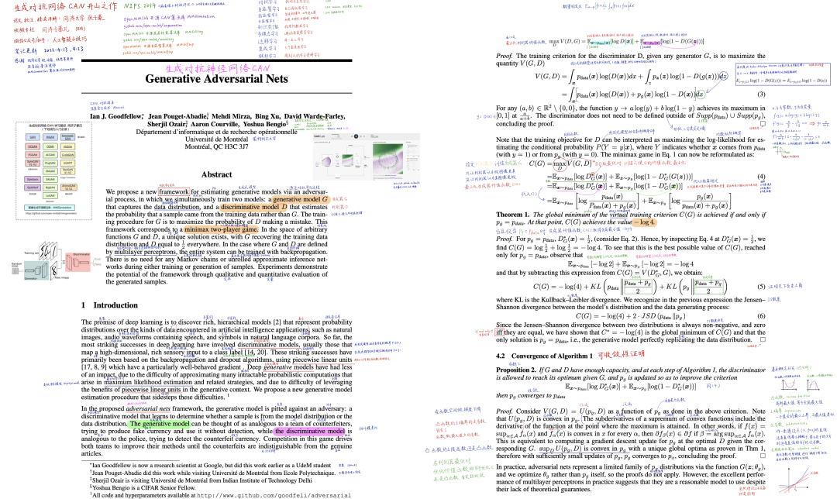Click the 'Université de Montréal' affiliation line

[x=216, y=139]
